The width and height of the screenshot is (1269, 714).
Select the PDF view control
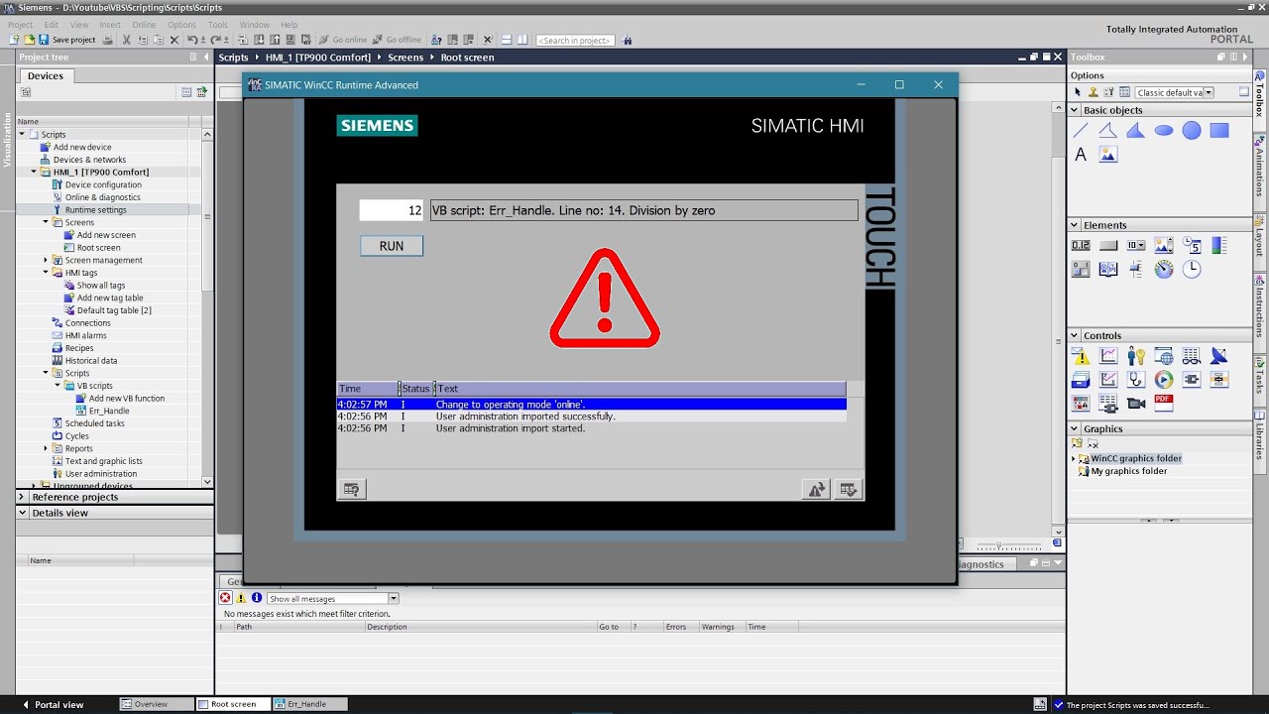coord(1164,404)
